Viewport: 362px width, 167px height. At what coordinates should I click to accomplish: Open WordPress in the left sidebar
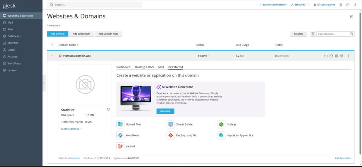point(14,63)
